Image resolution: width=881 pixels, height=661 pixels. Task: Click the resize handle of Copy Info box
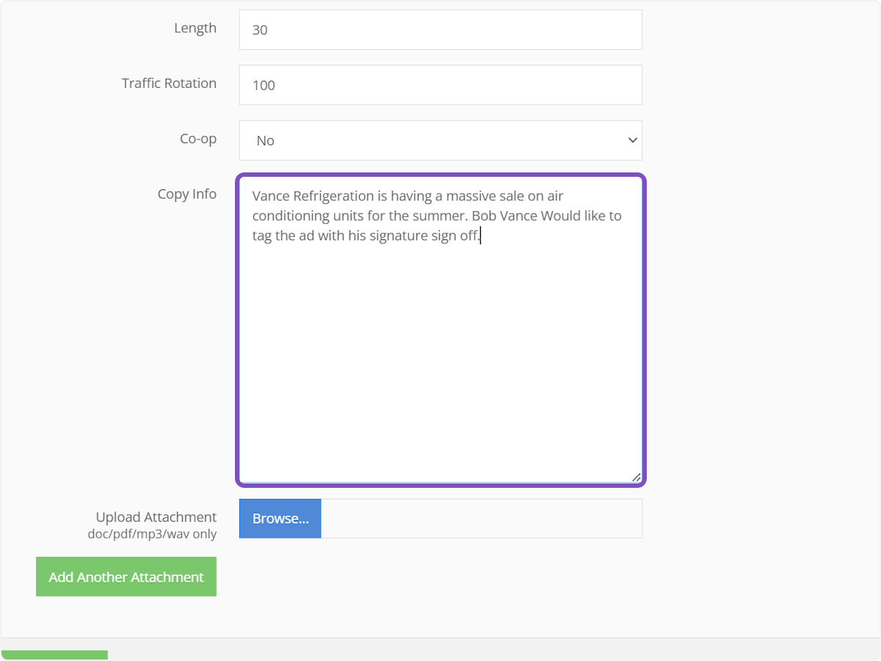[636, 477]
